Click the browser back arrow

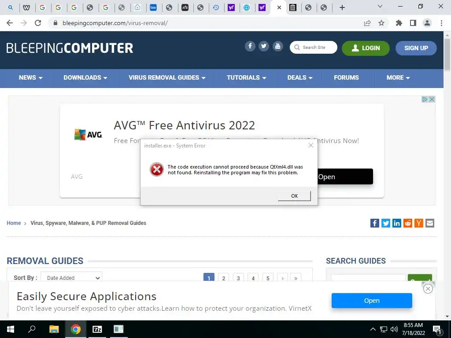pyautogui.click(x=10, y=23)
